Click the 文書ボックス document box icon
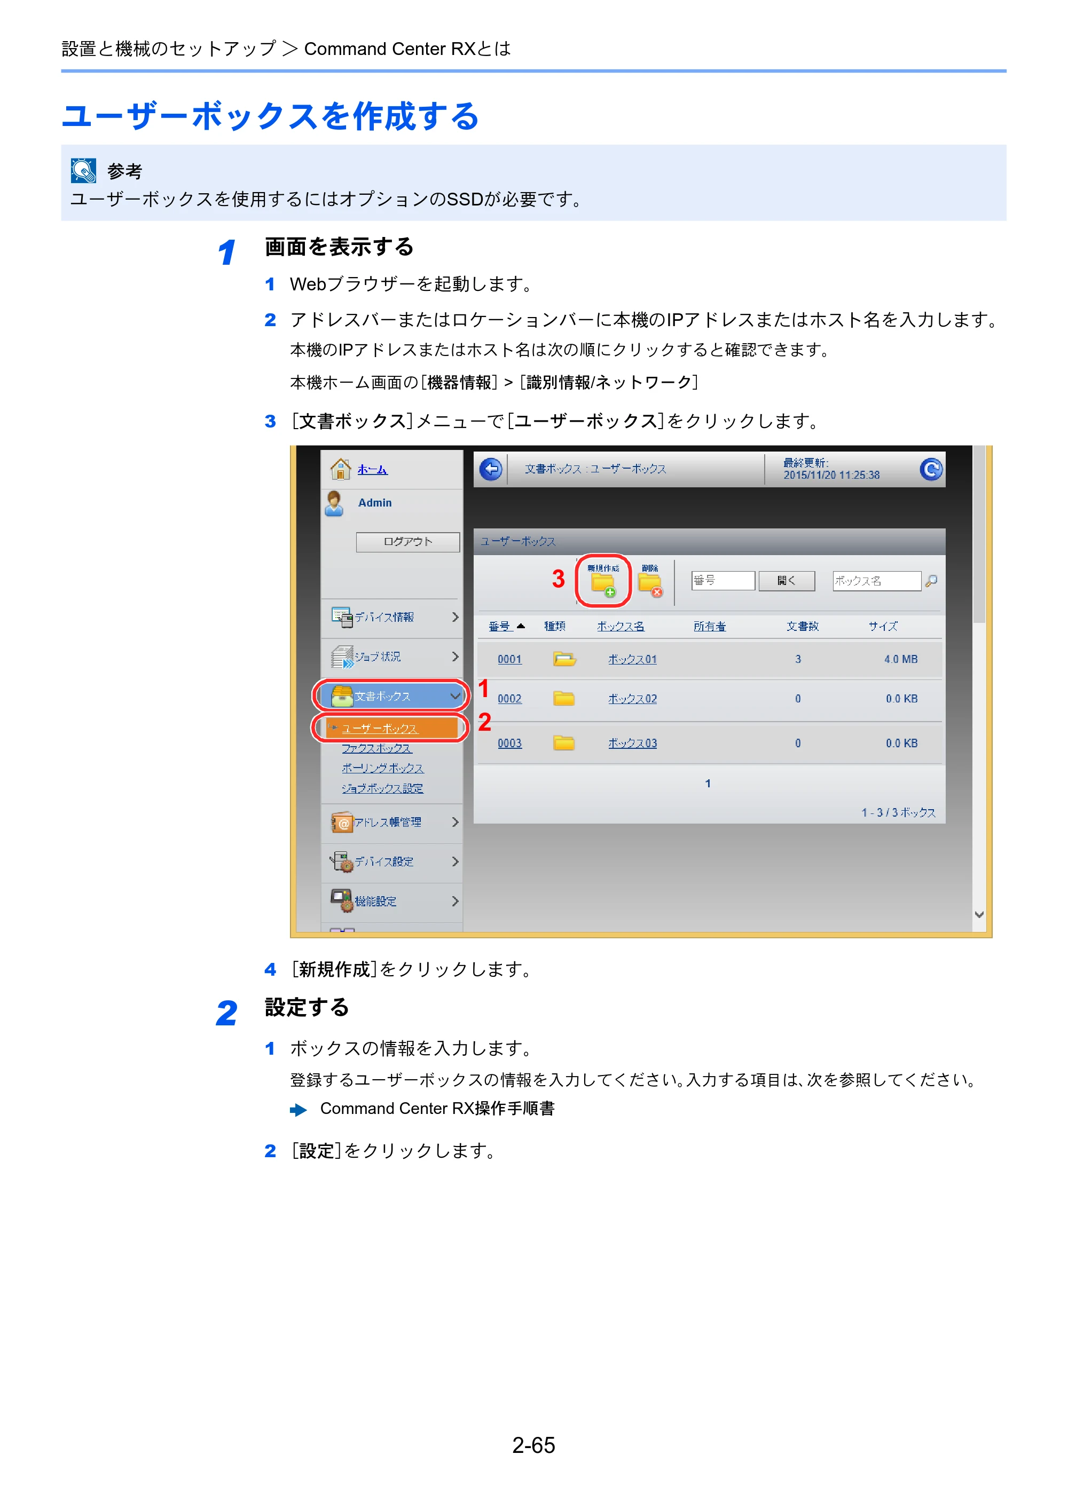Image resolution: width=1068 pixels, height=1510 pixels. coord(342,696)
